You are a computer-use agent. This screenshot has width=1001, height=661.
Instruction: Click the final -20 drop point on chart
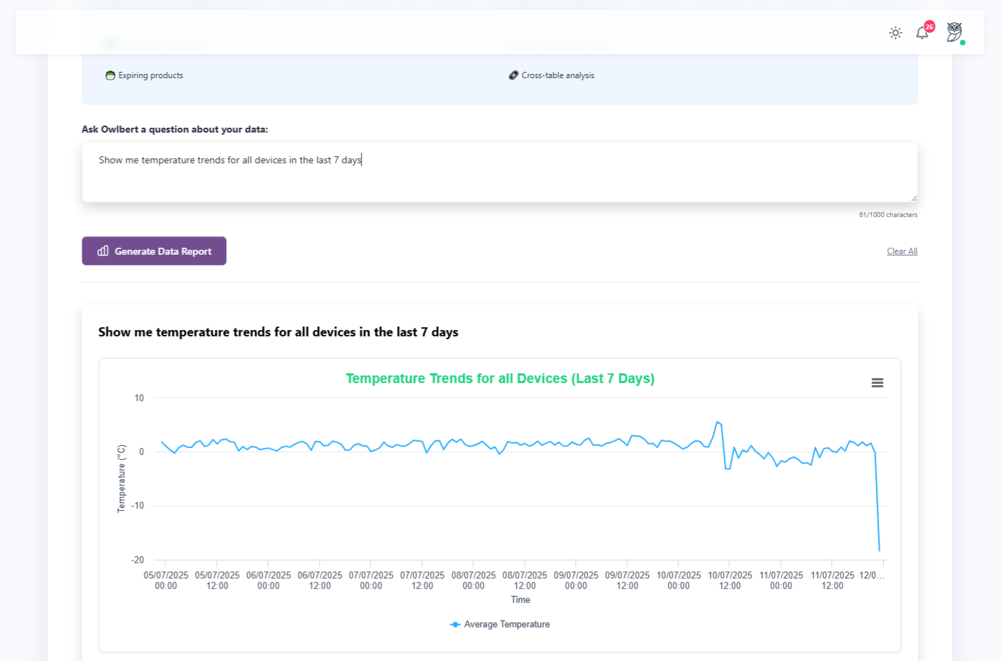[879, 551]
